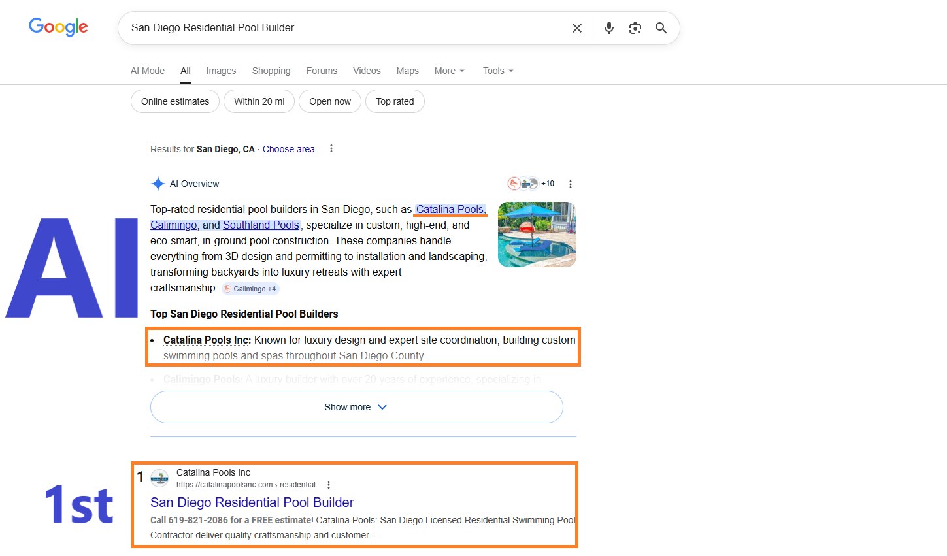Image resolution: width=947 pixels, height=556 pixels.
Task: Select the Catalina Pools Inc: bullet heading
Action: coord(207,340)
